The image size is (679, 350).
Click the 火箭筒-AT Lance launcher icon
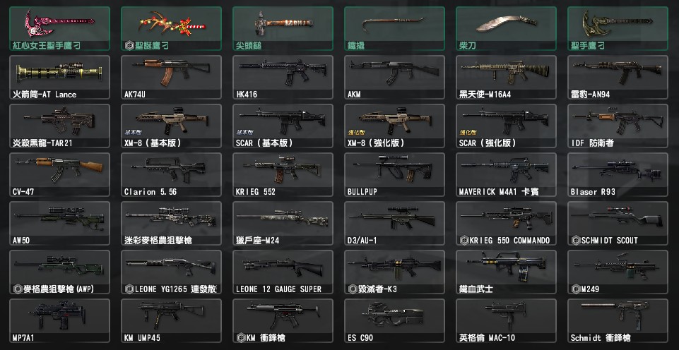tap(59, 77)
